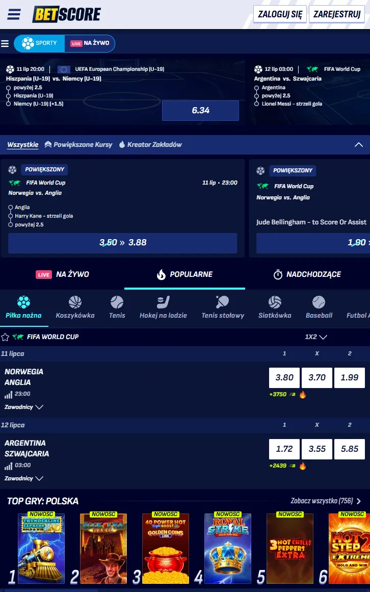The image size is (370, 592).
Task: Select the Sporty toggle pill
Action: point(40,43)
